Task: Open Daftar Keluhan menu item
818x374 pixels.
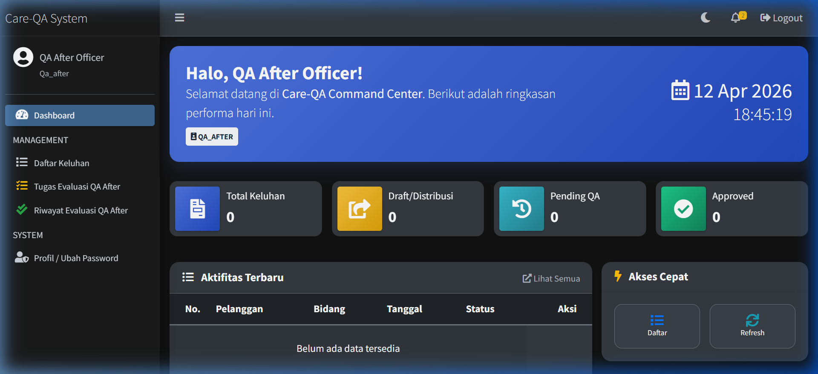Action: [x=80, y=163]
